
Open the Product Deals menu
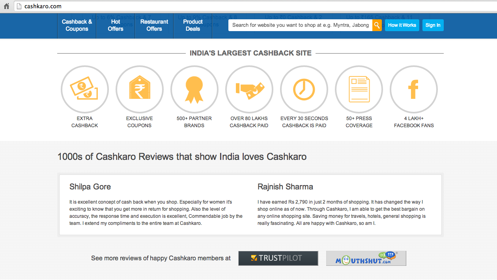(x=193, y=26)
